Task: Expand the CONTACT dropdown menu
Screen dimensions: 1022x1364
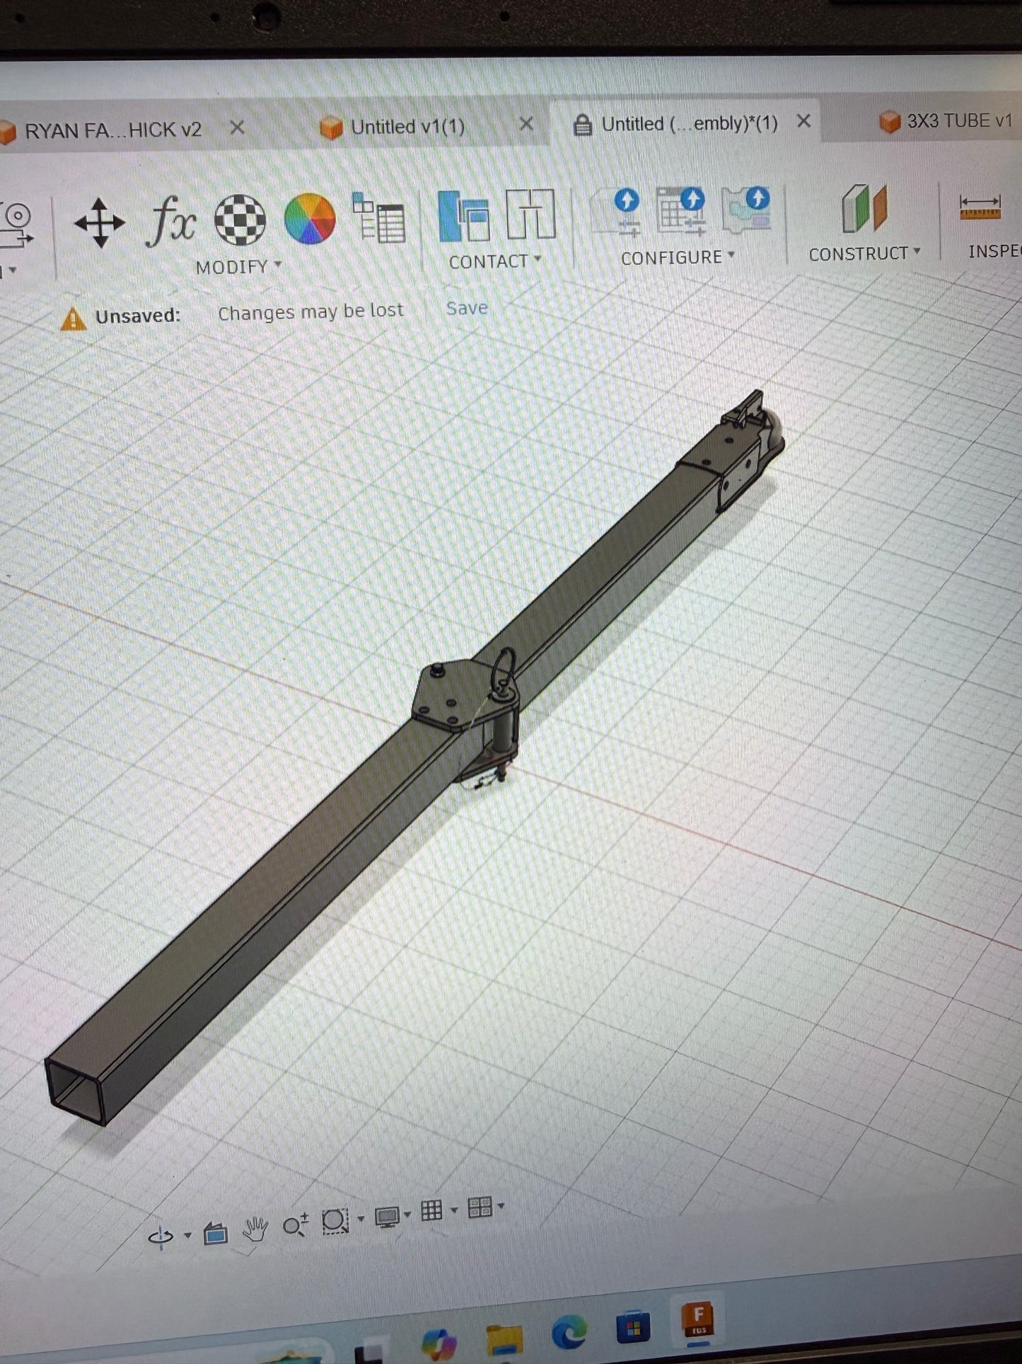Action: (x=494, y=261)
